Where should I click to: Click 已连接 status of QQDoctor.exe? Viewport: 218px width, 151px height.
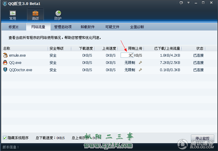[x=199, y=70]
